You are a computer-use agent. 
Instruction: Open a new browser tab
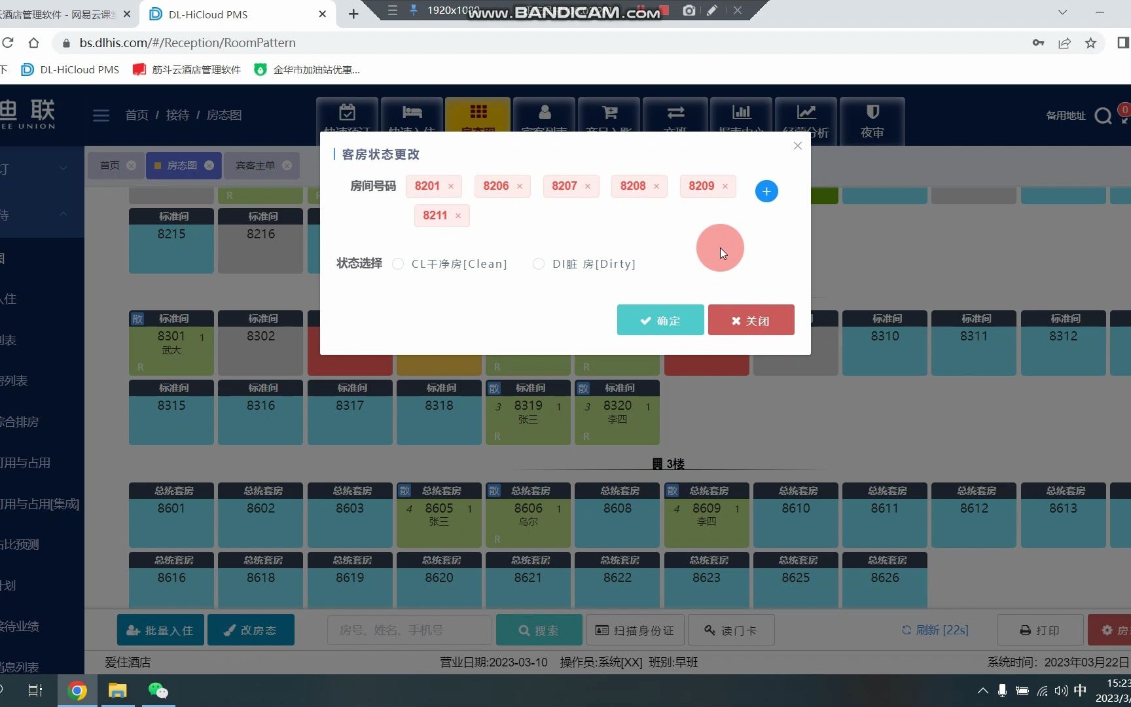[x=353, y=14]
